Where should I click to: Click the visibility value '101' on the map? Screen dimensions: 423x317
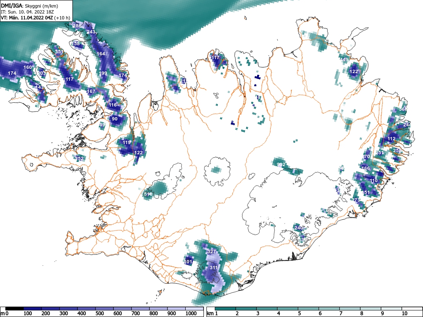click(188, 262)
